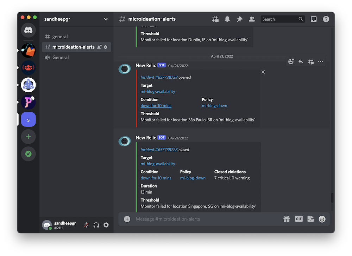Toggle headphones deafen in user panel
352x256 pixels.
pos(96,225)
